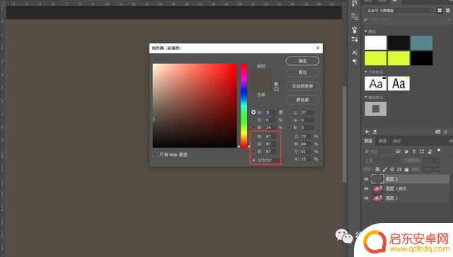
Task: Click the adjustment layer filter icon
Action: pos(406,152)
